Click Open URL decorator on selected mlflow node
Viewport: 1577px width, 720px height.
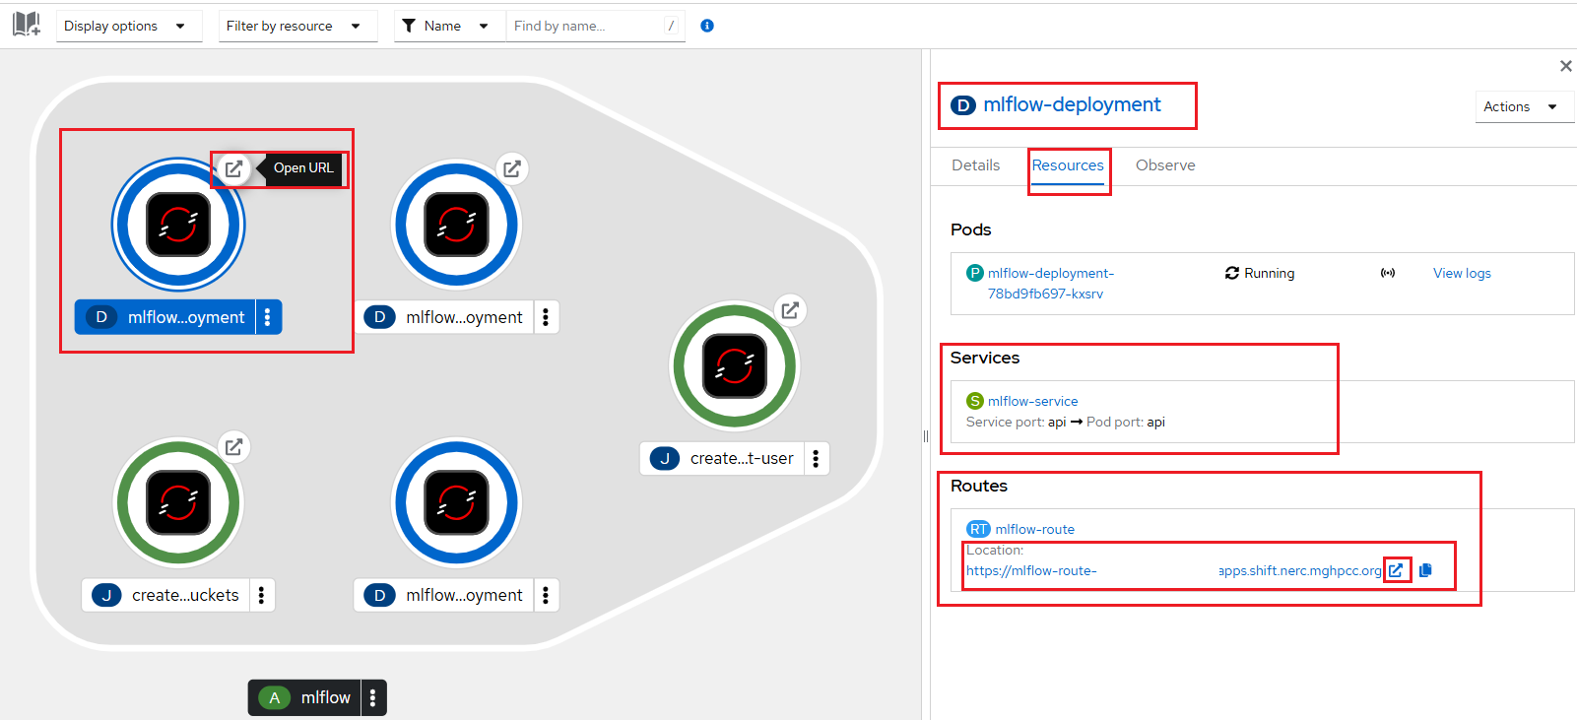pyautogui.click(x=233, y=168)
